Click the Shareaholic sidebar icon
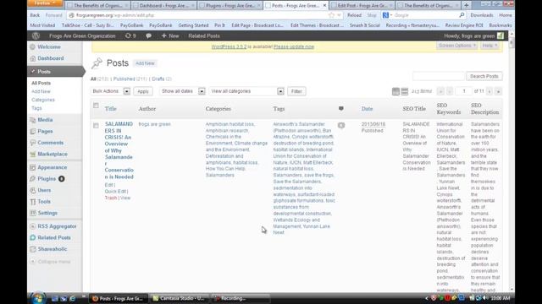This screenshot has width=542, height=304. pyautogui.click(x=33, y=249)
